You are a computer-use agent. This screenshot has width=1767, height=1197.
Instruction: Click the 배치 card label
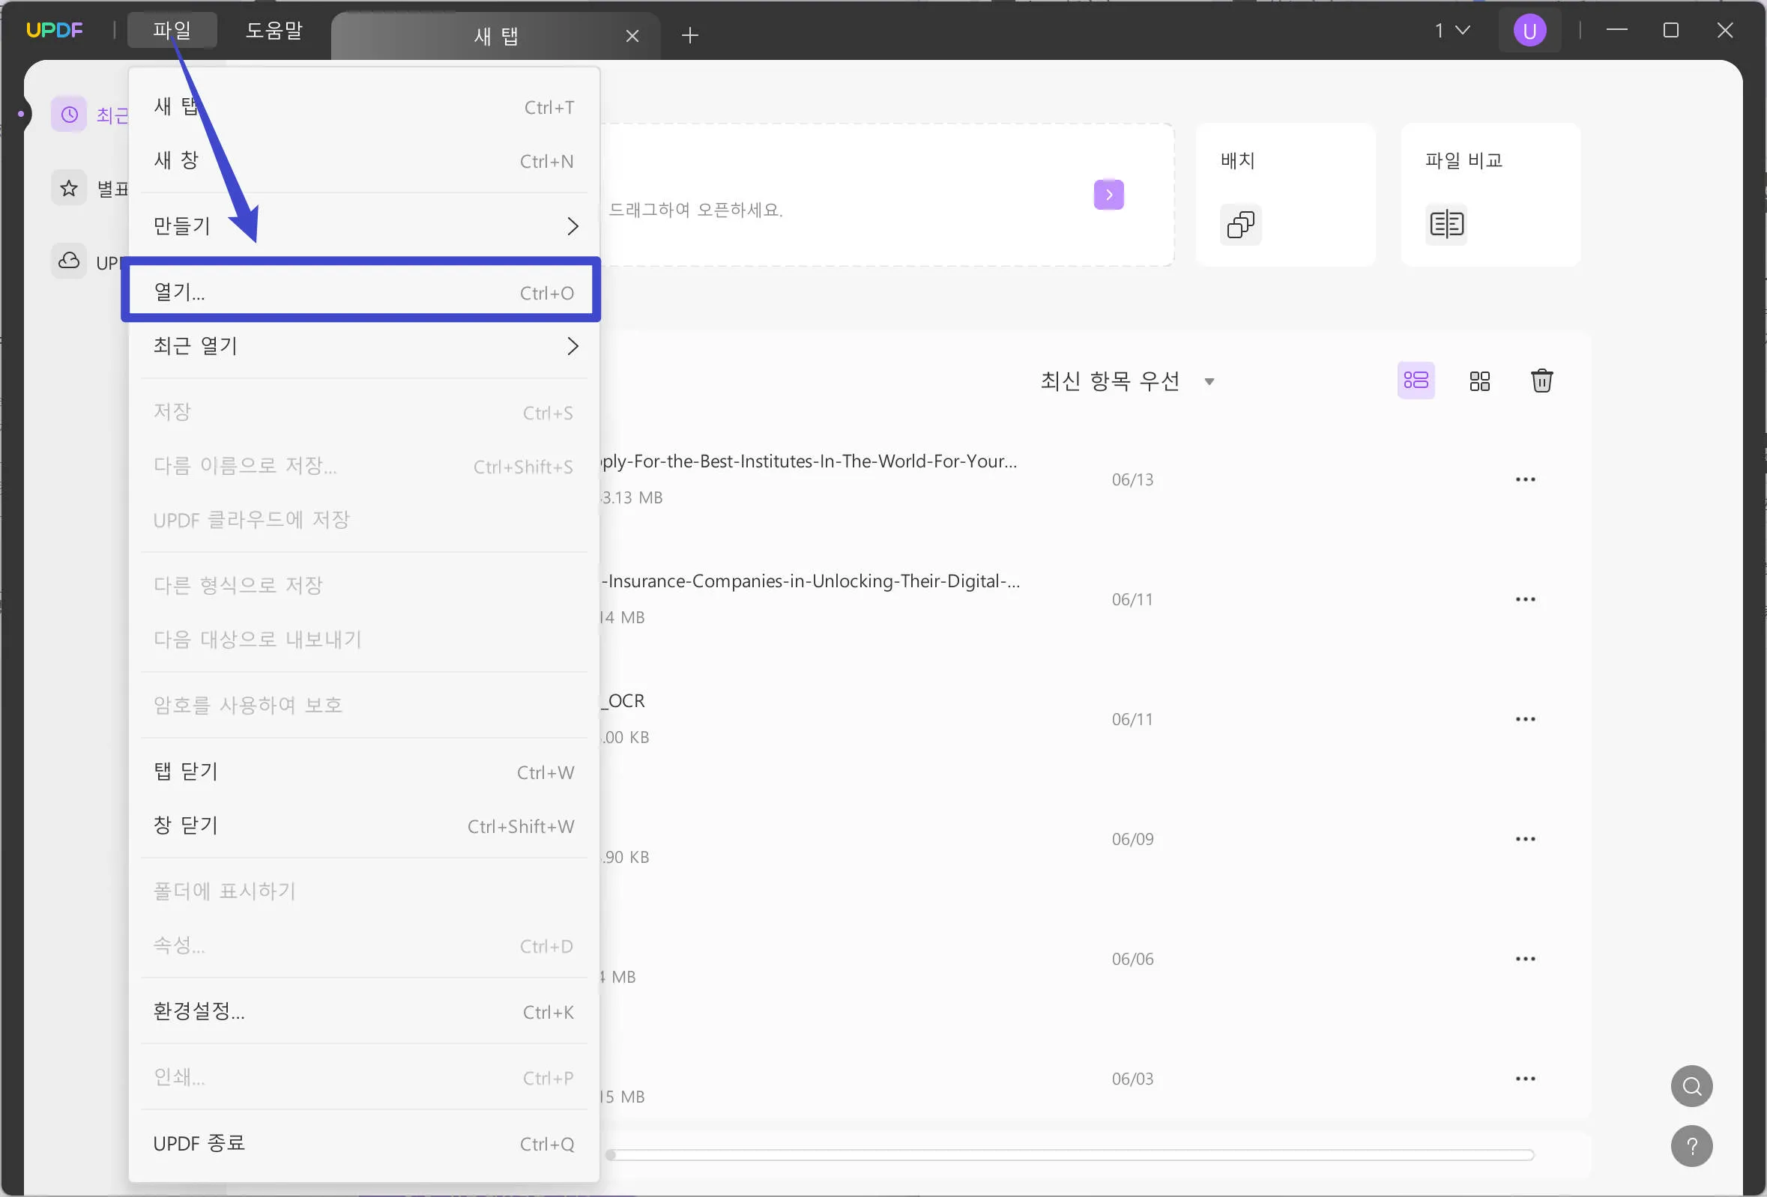tap(1237, 160)
